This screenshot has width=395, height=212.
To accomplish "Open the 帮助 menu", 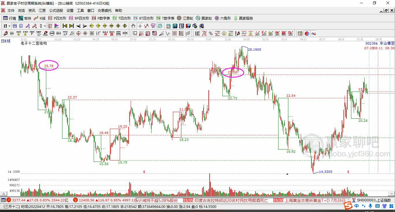I will (x=119, y=11).
